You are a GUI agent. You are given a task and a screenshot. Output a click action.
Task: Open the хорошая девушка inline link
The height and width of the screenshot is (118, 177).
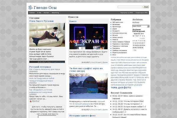pos(82,104)
